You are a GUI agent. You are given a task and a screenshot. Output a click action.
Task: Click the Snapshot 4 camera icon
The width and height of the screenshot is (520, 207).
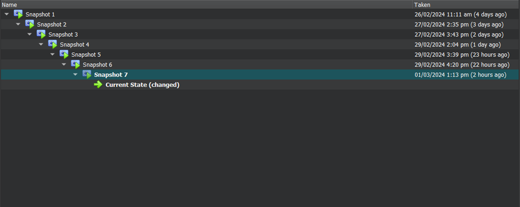pyautogui.click(x=53, y=44)
